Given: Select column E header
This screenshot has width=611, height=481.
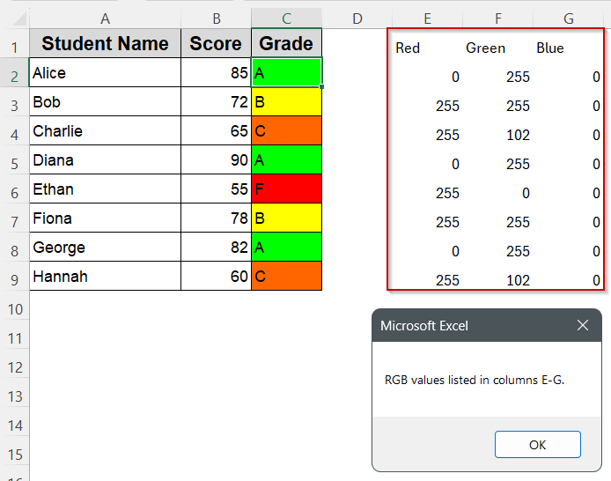Looking at the screenshot, I should (428, 18).
